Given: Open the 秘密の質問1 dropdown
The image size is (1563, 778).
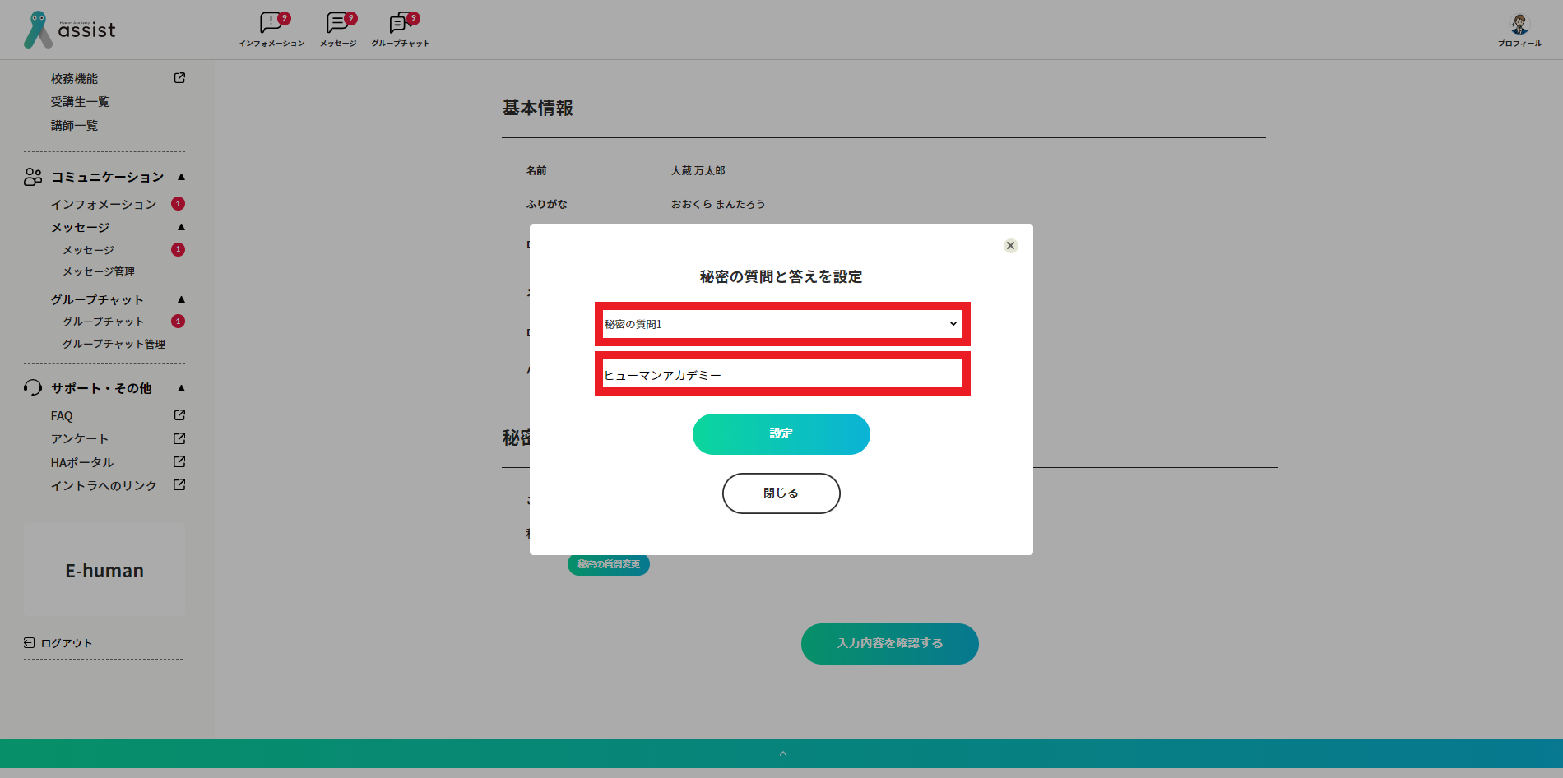Looking at the screenshot, I should point(781,324).
